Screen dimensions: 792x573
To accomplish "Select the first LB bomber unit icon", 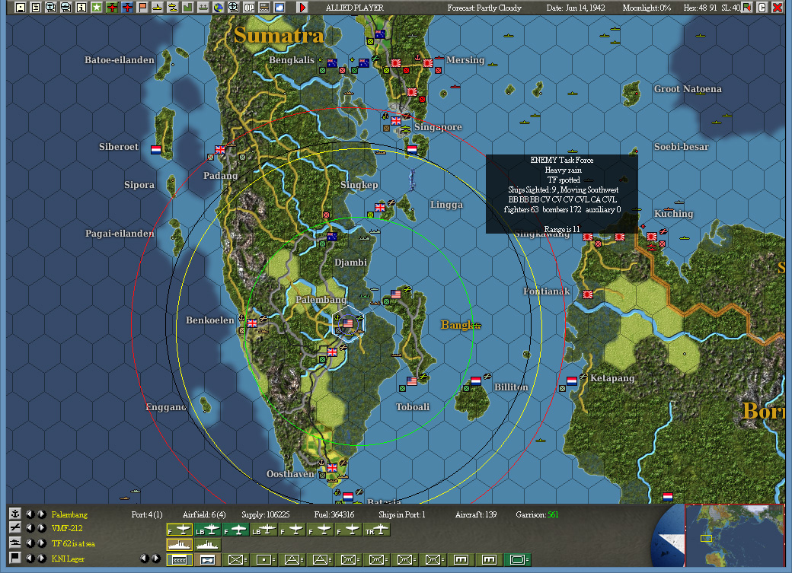I will (208, 530).
